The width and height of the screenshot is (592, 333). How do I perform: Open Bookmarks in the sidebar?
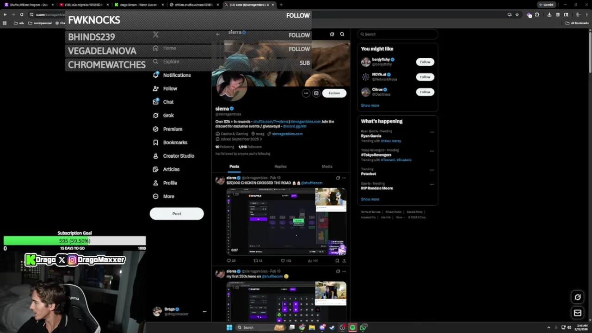(x=170, y=142)
